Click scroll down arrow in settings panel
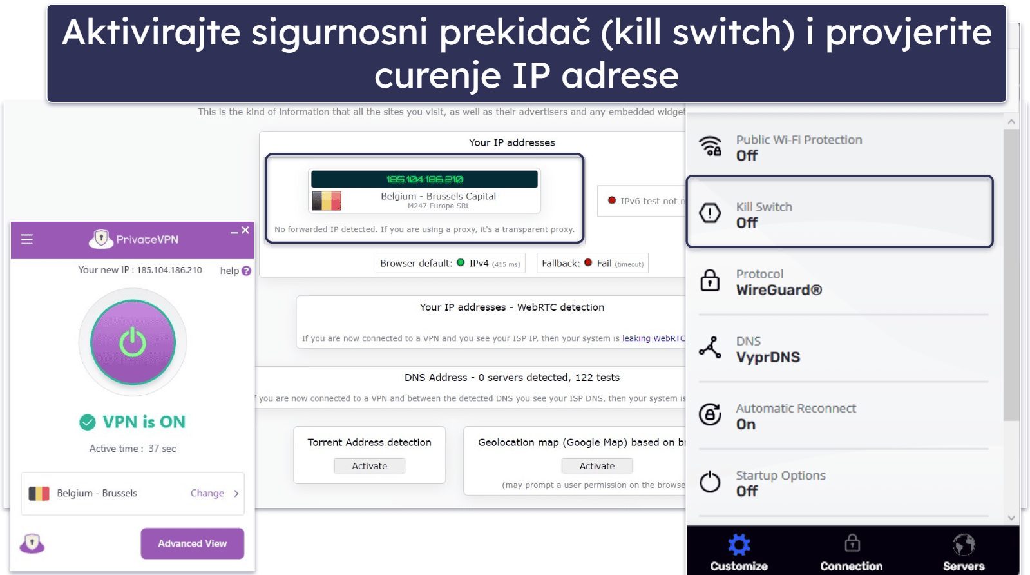The image size is (1030, 575). [x=1011, y=518]
